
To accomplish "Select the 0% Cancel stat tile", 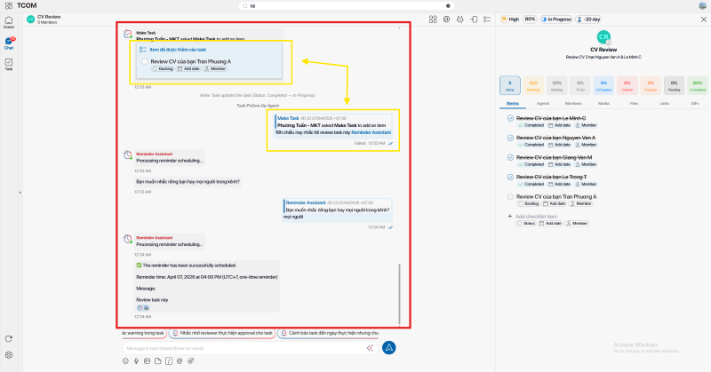I will click(627, 85).
